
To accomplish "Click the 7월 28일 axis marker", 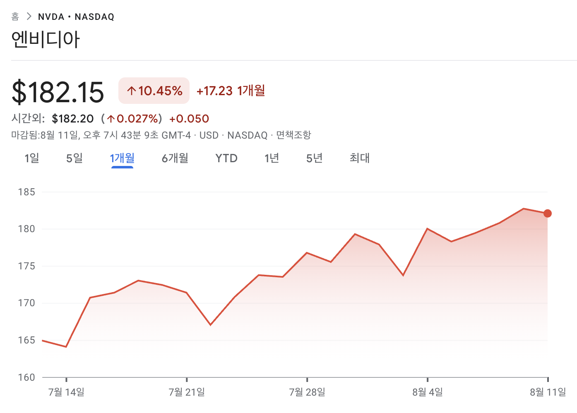I will (x=307, y=391).
